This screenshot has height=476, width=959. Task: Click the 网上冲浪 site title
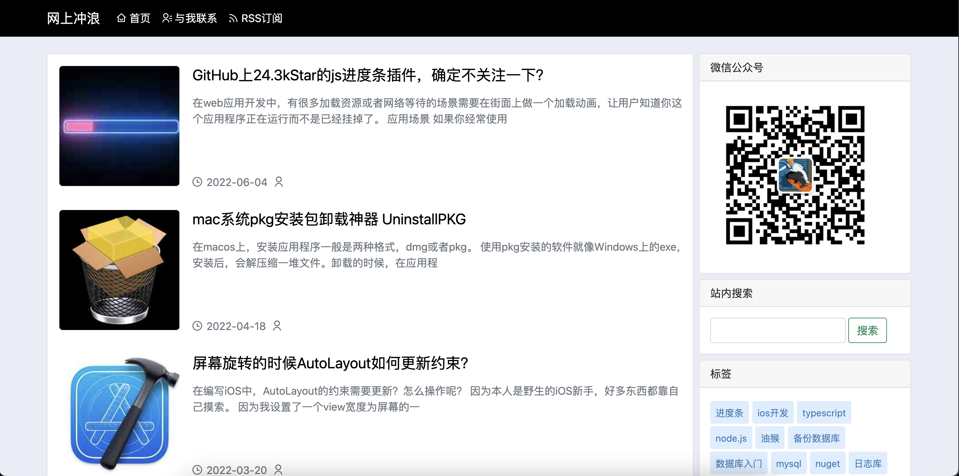(x=73, y=18)
